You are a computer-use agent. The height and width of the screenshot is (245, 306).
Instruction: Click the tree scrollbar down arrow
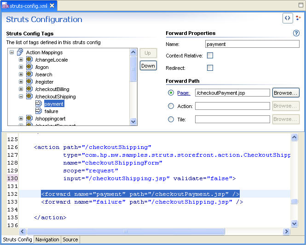pyautogui.click(x=133, y=121)
